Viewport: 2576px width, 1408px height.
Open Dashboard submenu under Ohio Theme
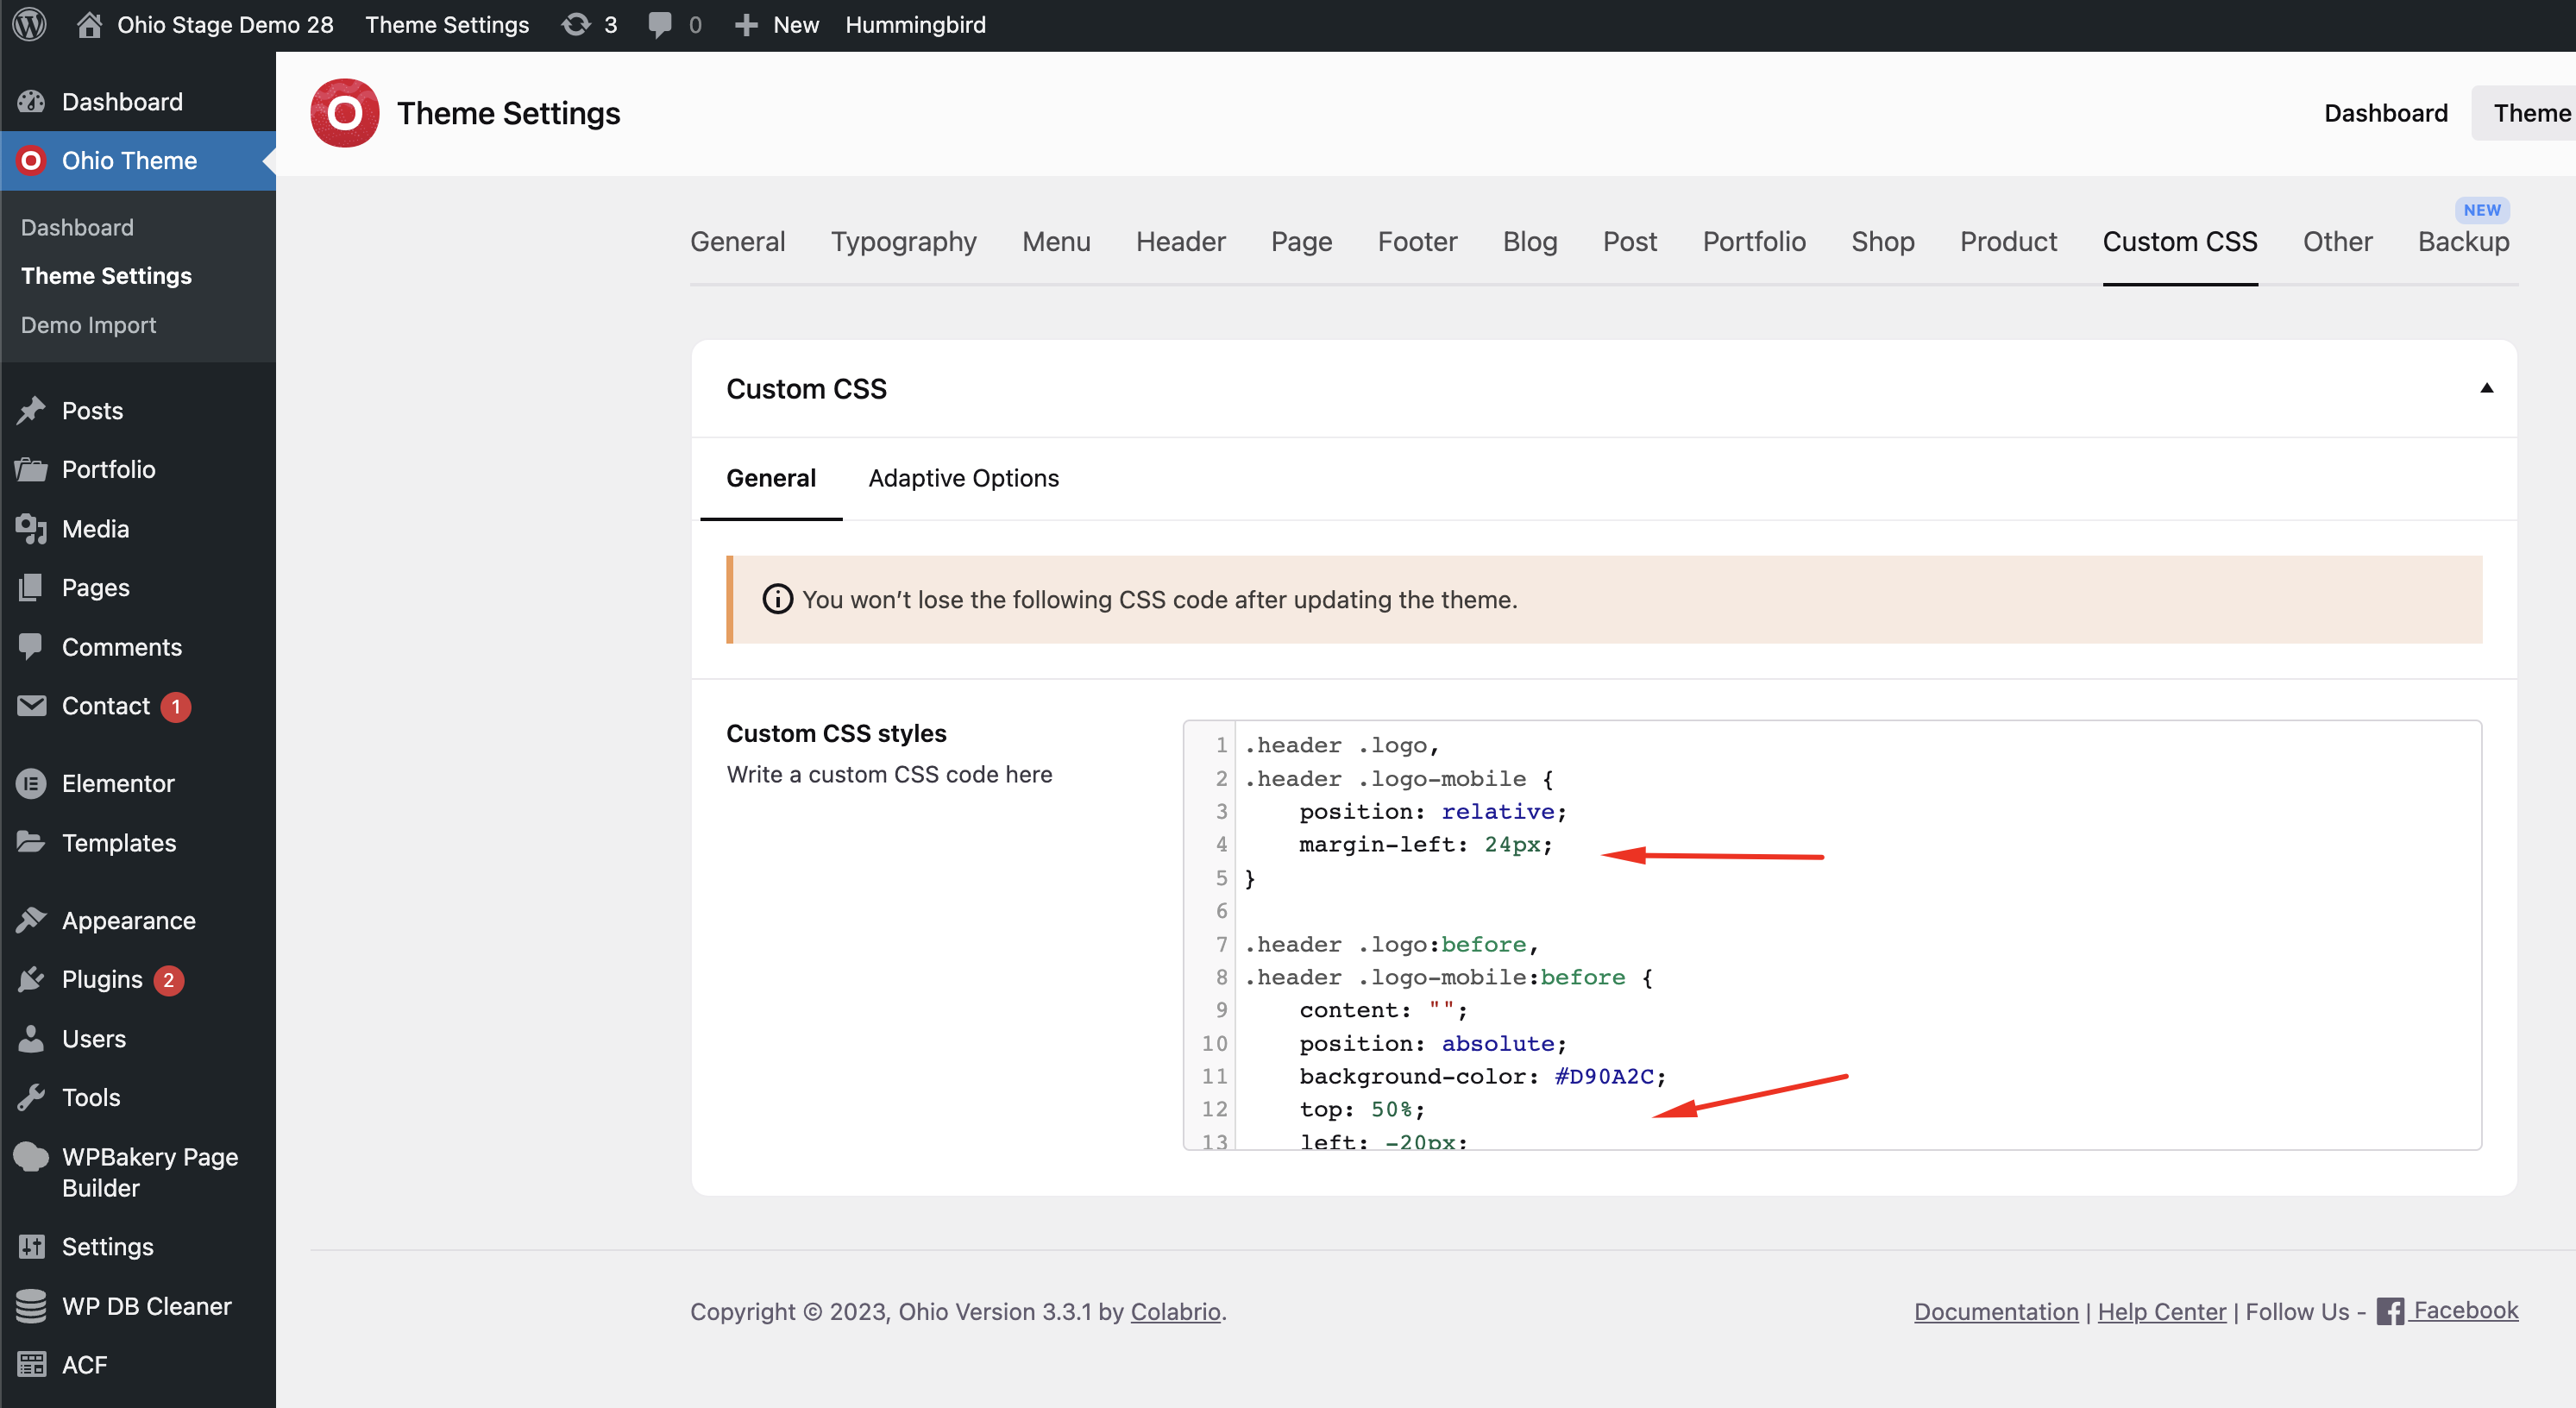[77, 227]
